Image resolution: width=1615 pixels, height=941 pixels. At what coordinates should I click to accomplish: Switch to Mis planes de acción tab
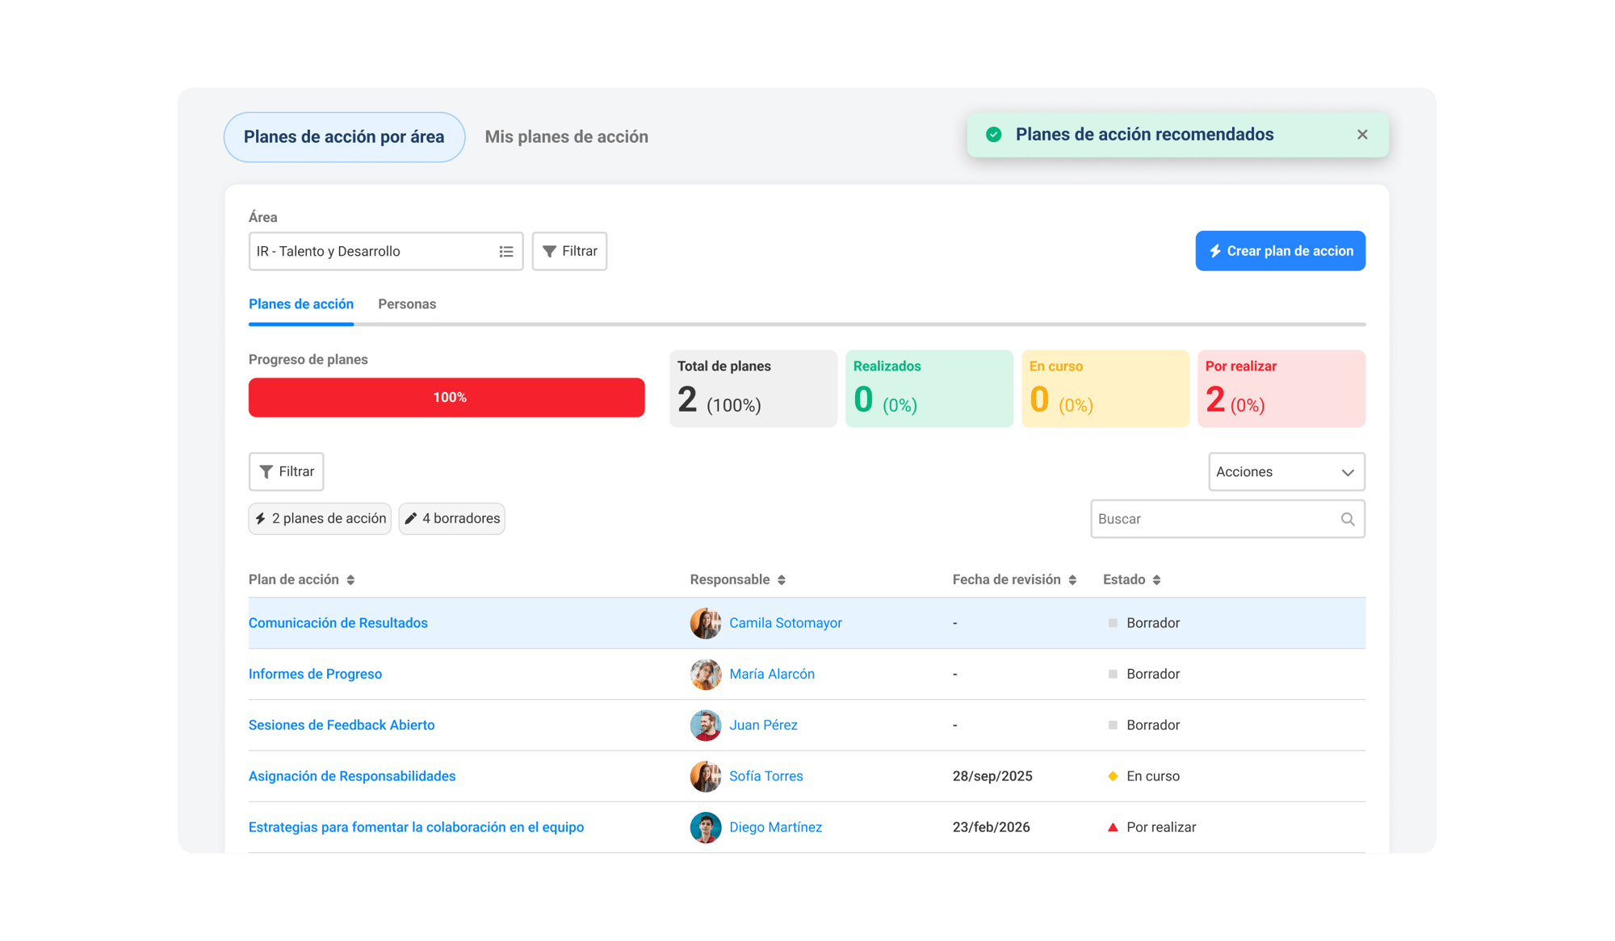click(566, 137)
